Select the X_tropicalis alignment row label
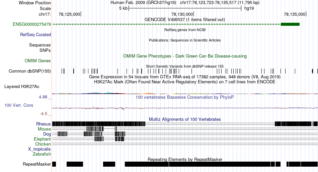This screenshot has height=172, width=318. 39,149
